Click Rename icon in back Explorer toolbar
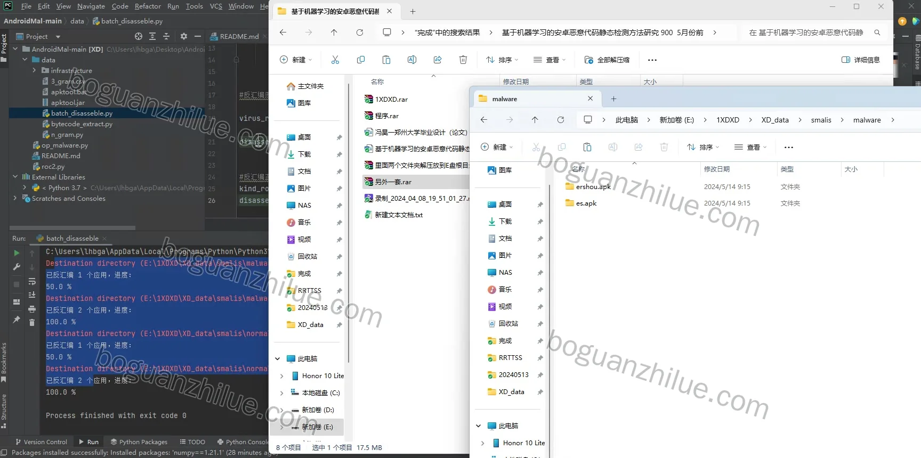The image size is (921, 458). click(x=412, y=60)
